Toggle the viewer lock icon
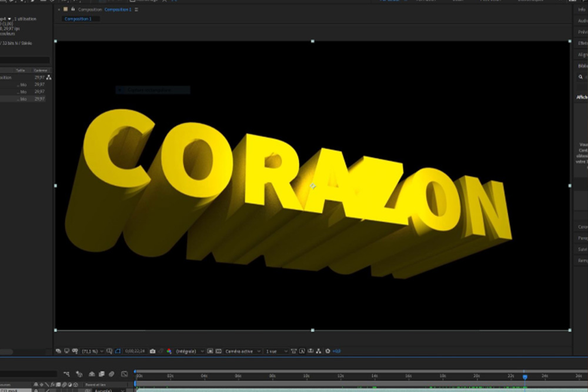The image size is (588, 392). point(73,10)
